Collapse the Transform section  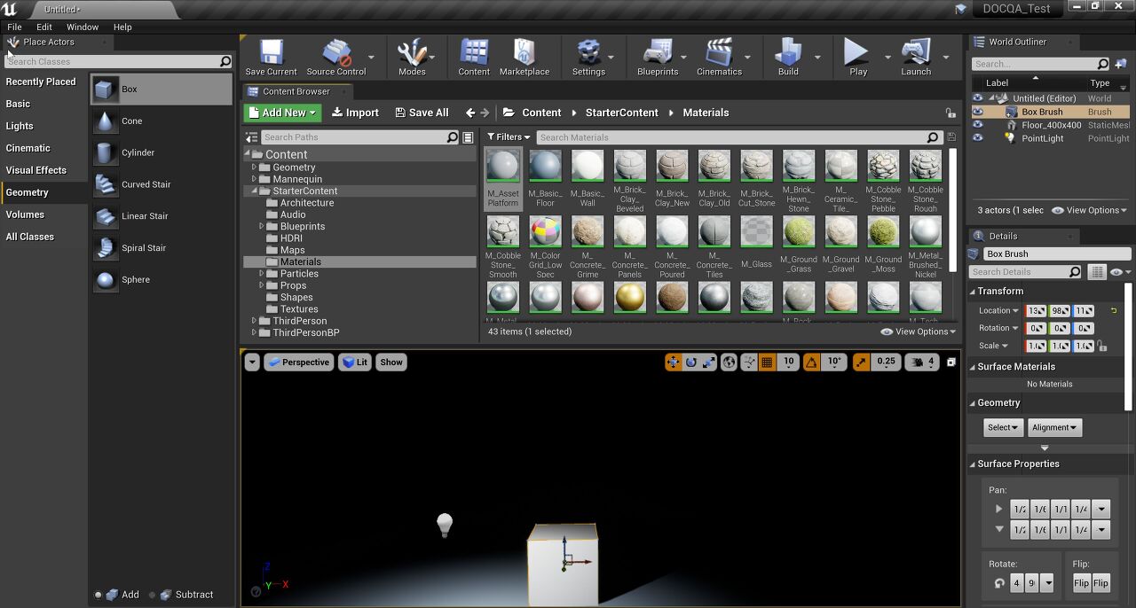[x=973, y=292]
